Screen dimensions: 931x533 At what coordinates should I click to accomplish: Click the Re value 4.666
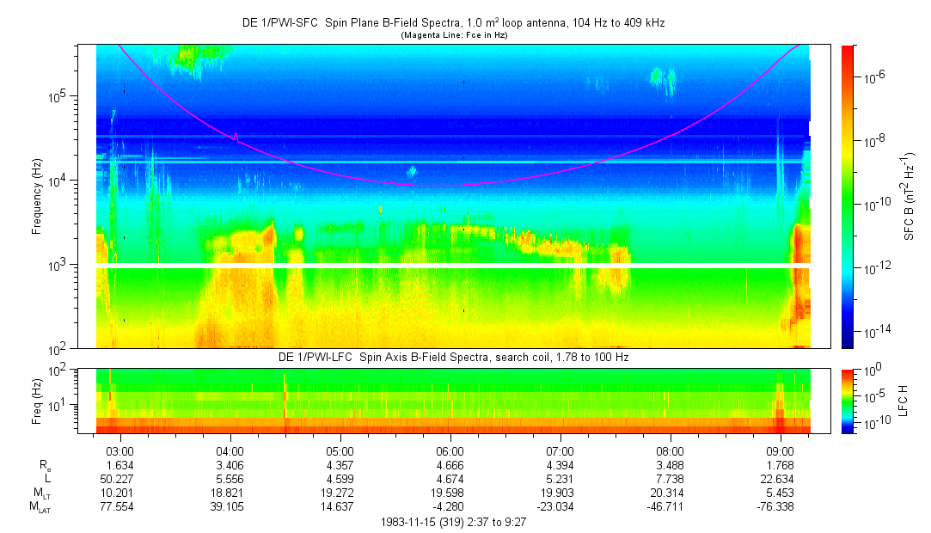(x=450, y=465)
